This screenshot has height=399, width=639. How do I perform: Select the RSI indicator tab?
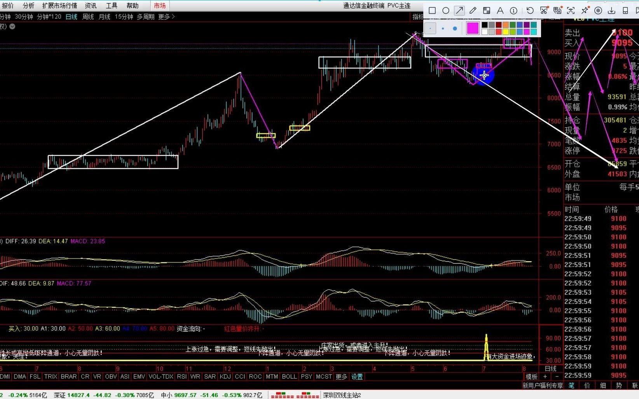pyautogui.click(x=182, y=376)
